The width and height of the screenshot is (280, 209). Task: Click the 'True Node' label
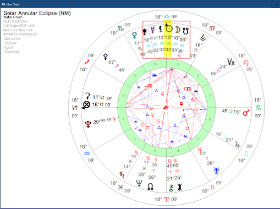(x=12, y=52)
